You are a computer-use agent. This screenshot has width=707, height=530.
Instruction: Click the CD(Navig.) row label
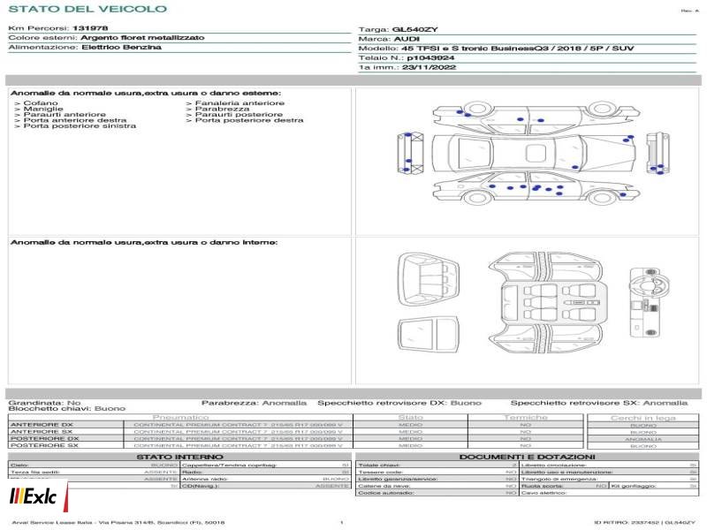[x=201, y=486]
